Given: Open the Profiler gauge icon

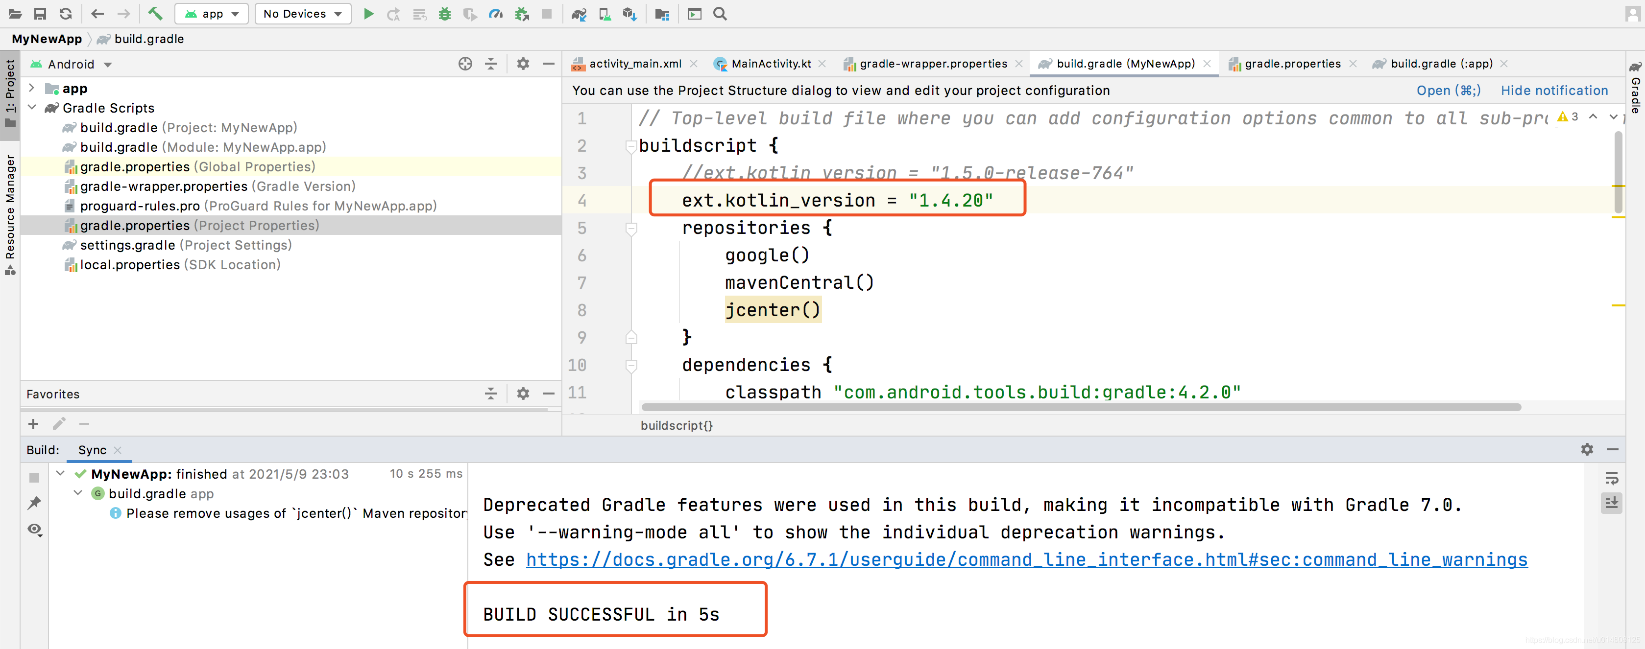Looking at the screenshot, I should tap(496, 13).
